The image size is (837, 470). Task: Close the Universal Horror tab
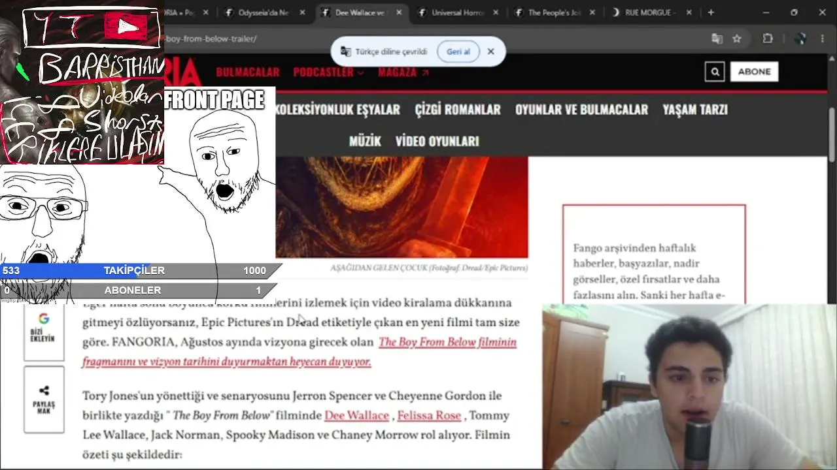pos(496,12)
